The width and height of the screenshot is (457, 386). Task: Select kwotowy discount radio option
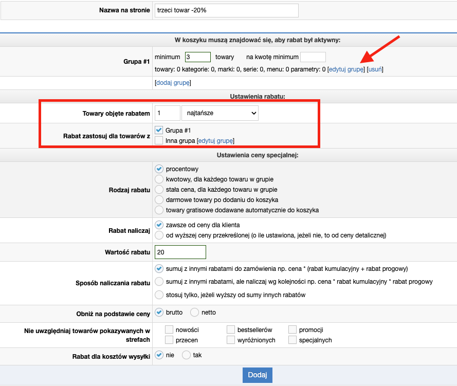[x=159, y=179]
